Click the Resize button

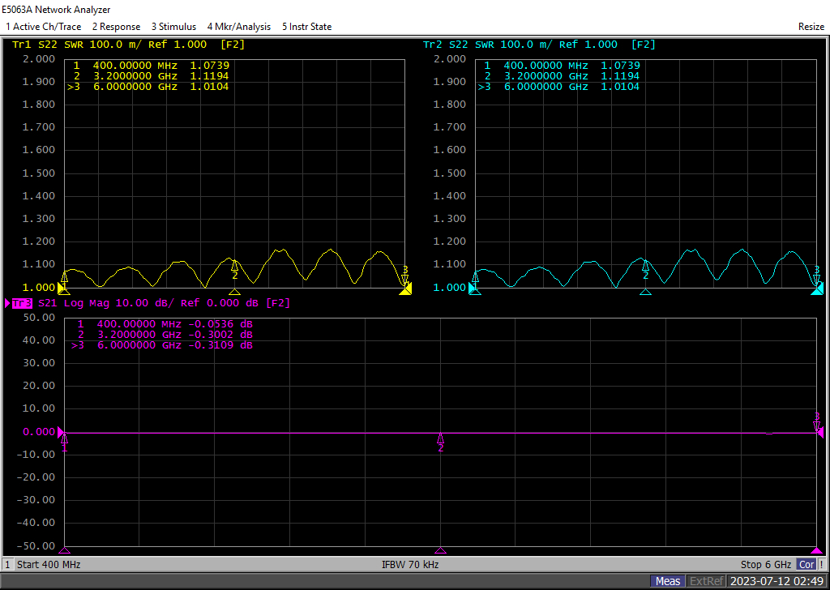point(811,27)
